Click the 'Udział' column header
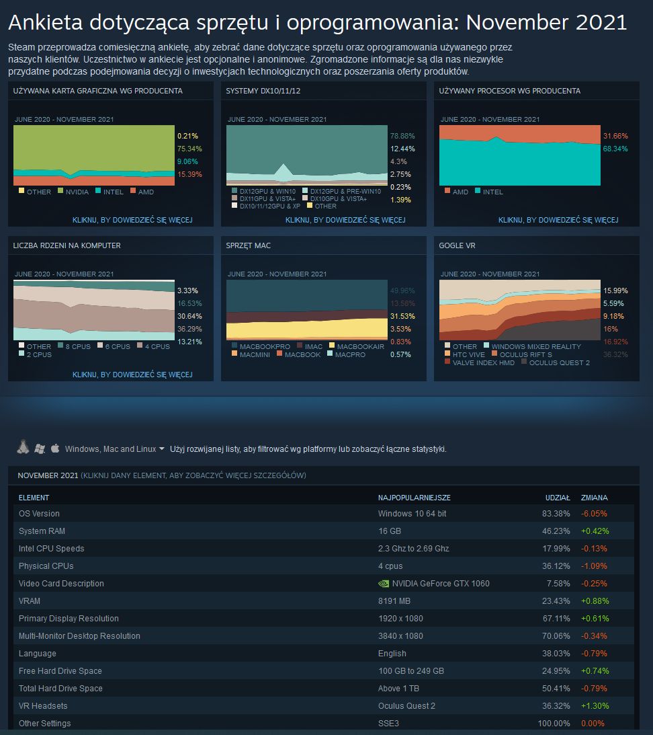Screen dimensions: 653x735 pyautogui.click(x=558, y=498)
